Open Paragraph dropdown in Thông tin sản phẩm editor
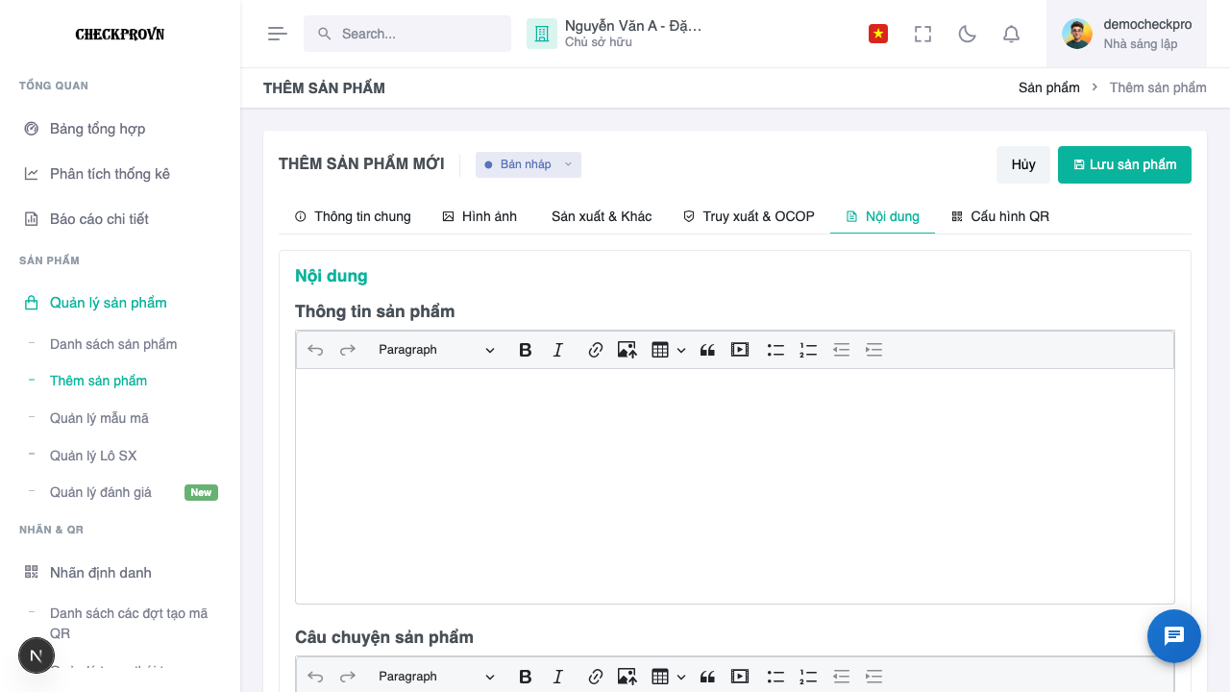The image size is (1230, 692). [x=436, y=350]
